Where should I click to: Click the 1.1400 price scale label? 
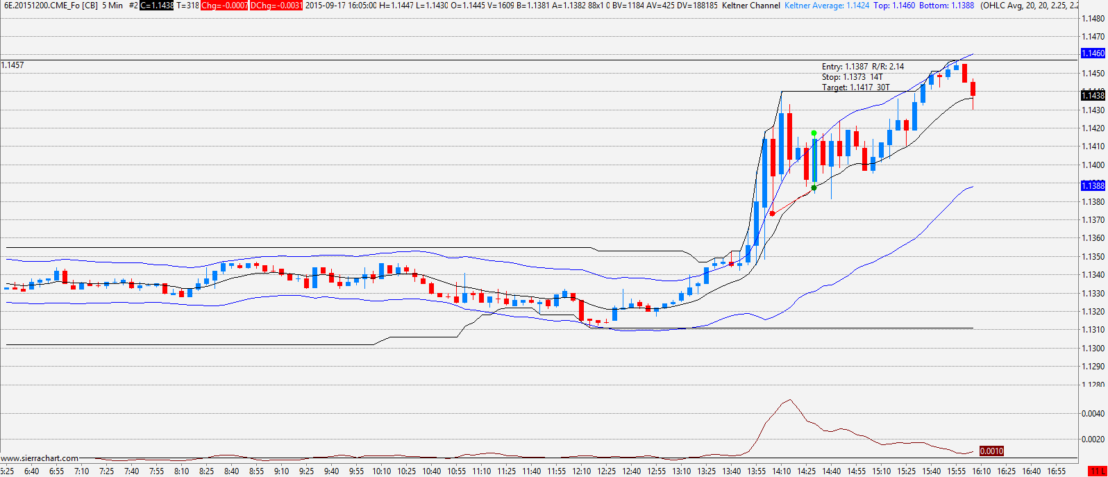[1093, 165]
